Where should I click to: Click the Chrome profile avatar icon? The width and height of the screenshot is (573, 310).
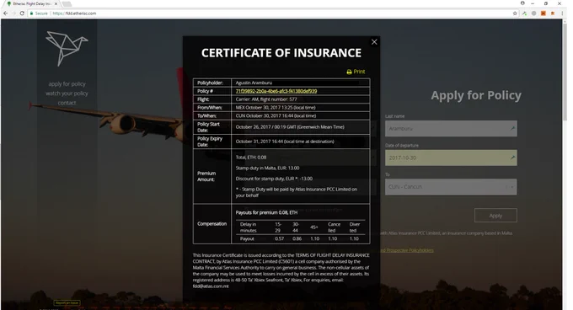click(522, 3)
